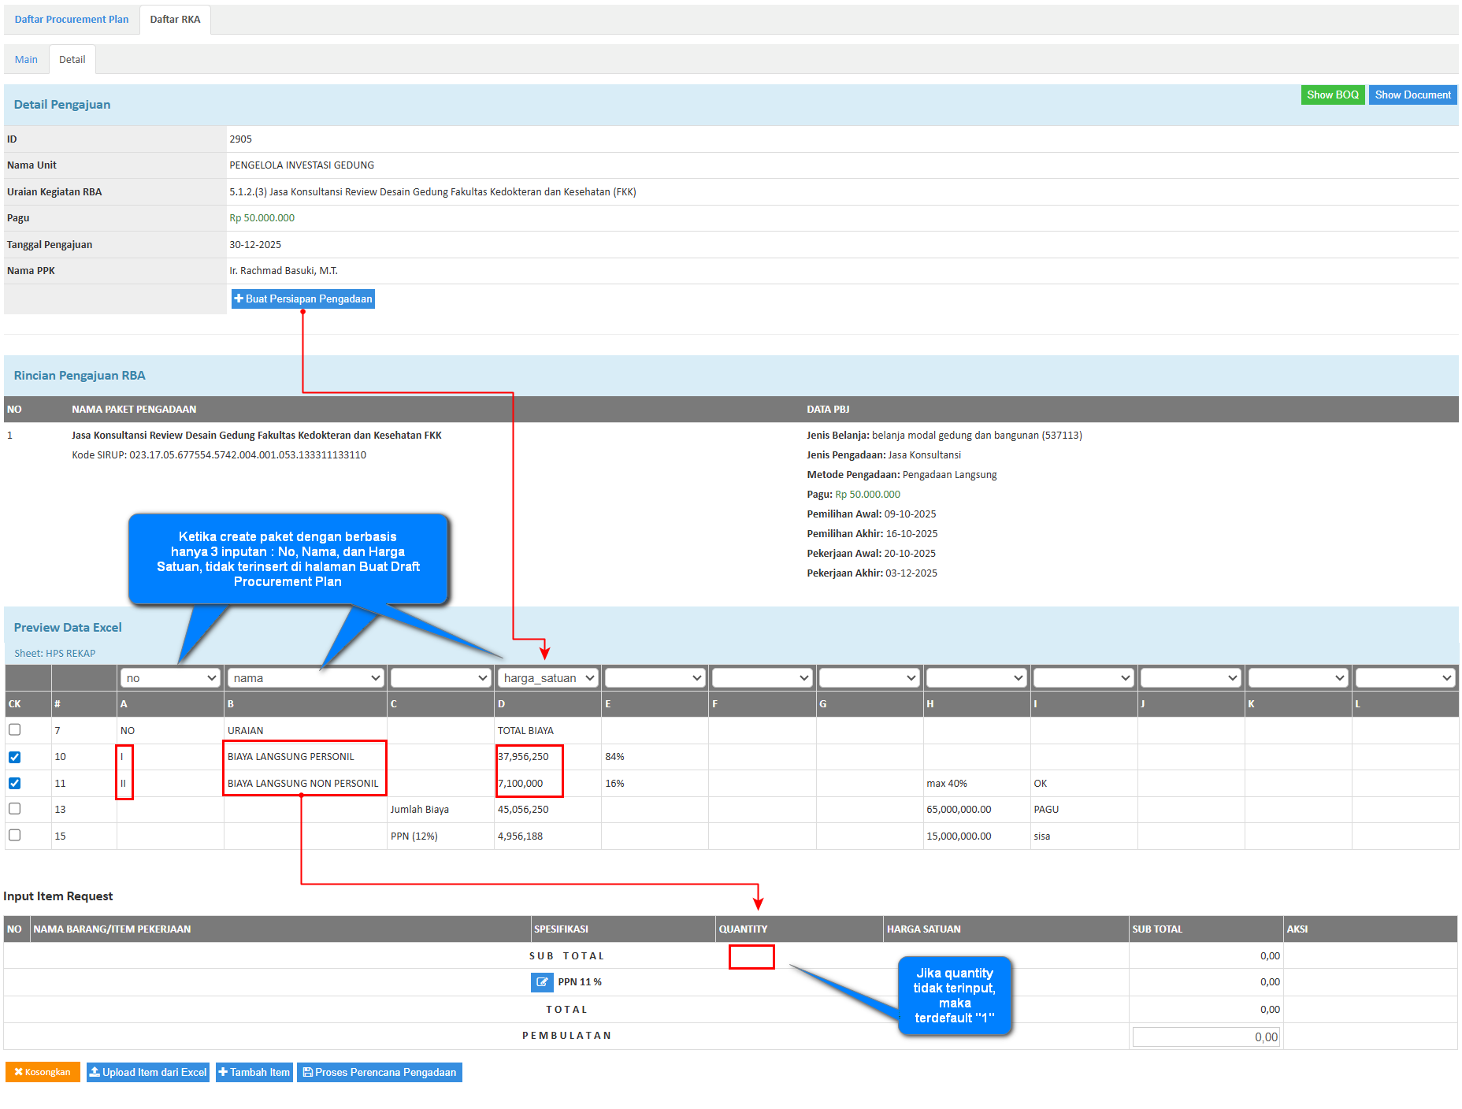Expand the 'nama' column mapping dropdown
Viewport: 1462px width, 1109px height.
(305, 678)
